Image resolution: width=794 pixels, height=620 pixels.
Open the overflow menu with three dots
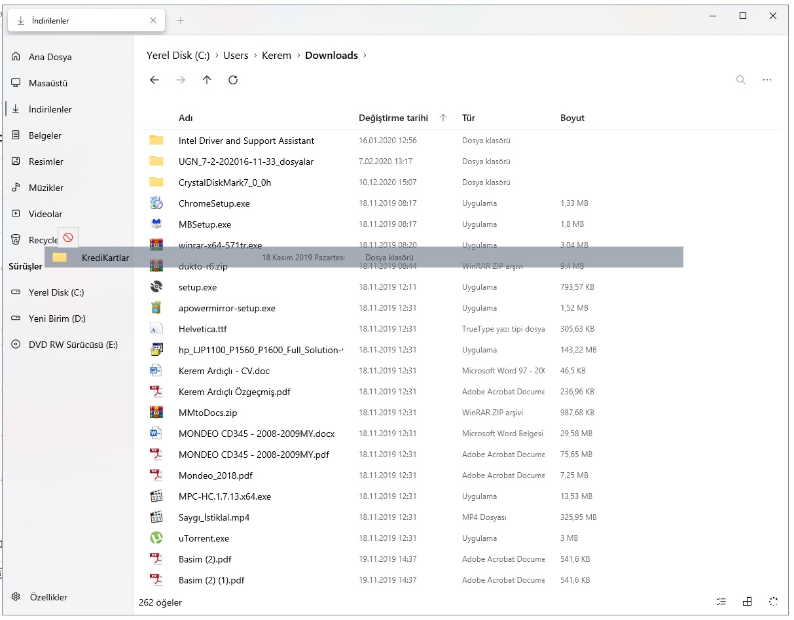pos(767,80)
